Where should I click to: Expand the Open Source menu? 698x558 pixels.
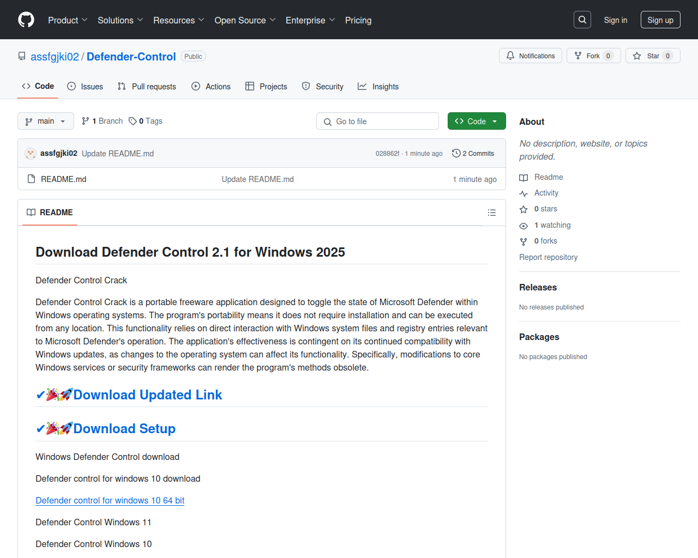[x=245, y=20]
